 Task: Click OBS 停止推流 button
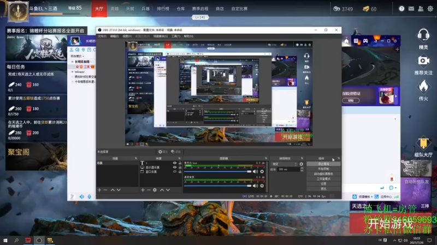pos(323,164)
